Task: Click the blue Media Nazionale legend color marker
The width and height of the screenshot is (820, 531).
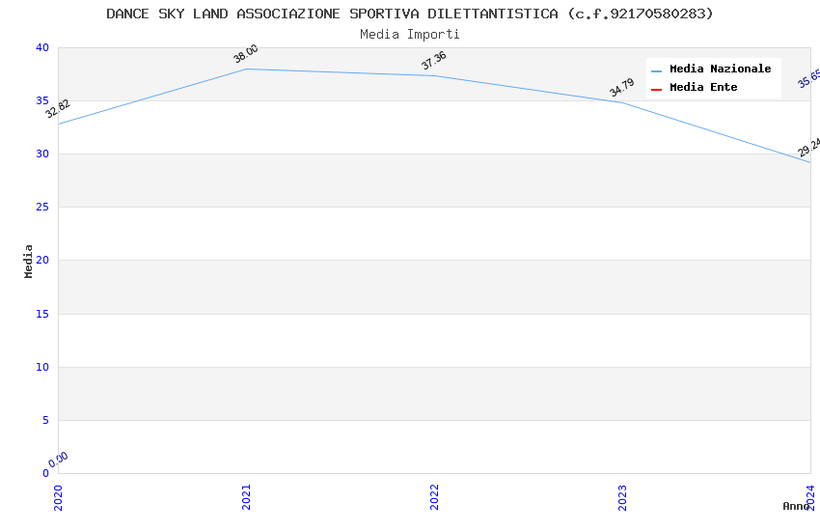Action: click(x=656, y=70)
